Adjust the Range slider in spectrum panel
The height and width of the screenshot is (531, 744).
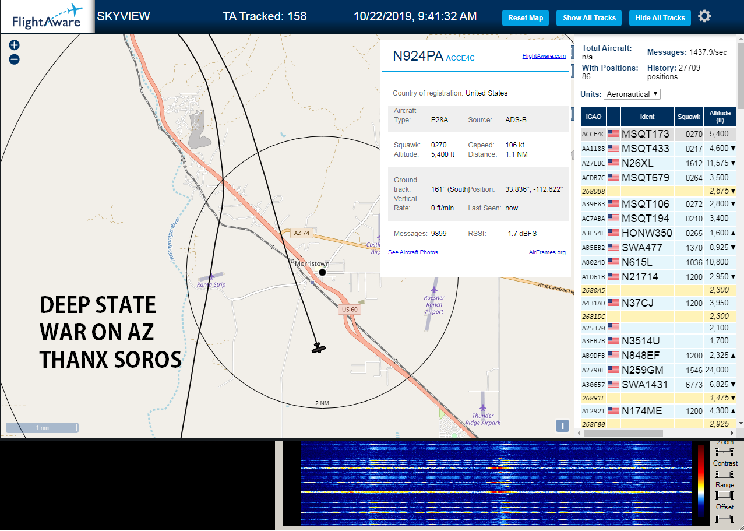click(x=724, y=495)
